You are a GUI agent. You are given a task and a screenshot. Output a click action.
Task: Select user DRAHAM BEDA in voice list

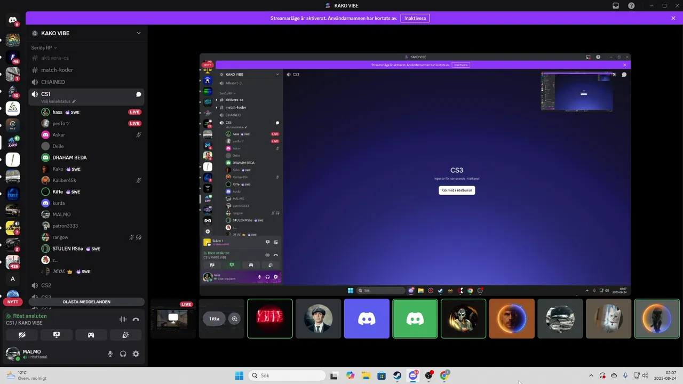click(x=91, y=157)
